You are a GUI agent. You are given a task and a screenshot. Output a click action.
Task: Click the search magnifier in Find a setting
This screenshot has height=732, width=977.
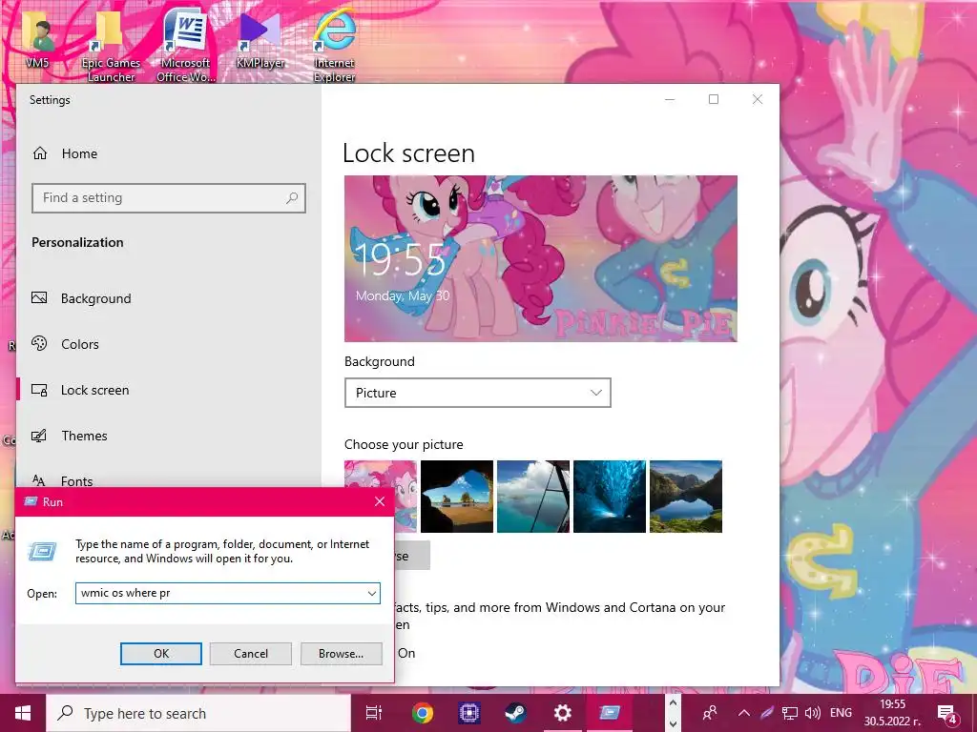pos(292,198)
